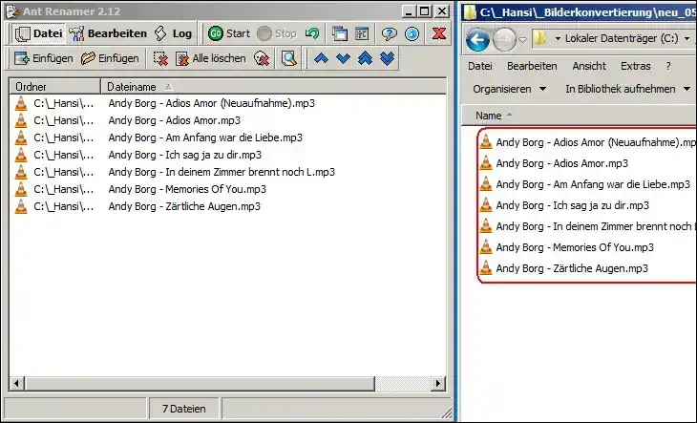
Task: Move file down with single arrow
Action: 343,58
